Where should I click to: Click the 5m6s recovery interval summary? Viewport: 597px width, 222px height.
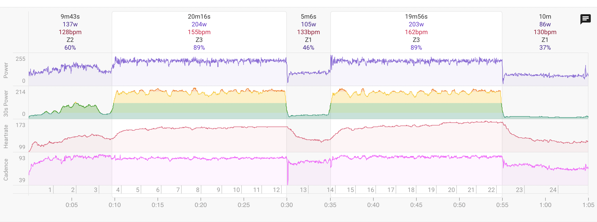coord(308,32)
